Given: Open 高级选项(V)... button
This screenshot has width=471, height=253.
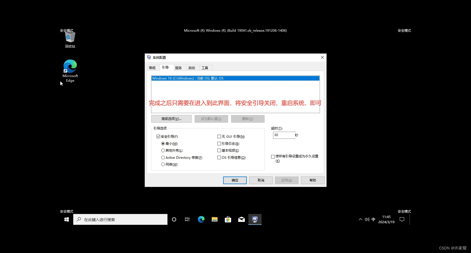Looking at the screenshot, I should 171,119.
